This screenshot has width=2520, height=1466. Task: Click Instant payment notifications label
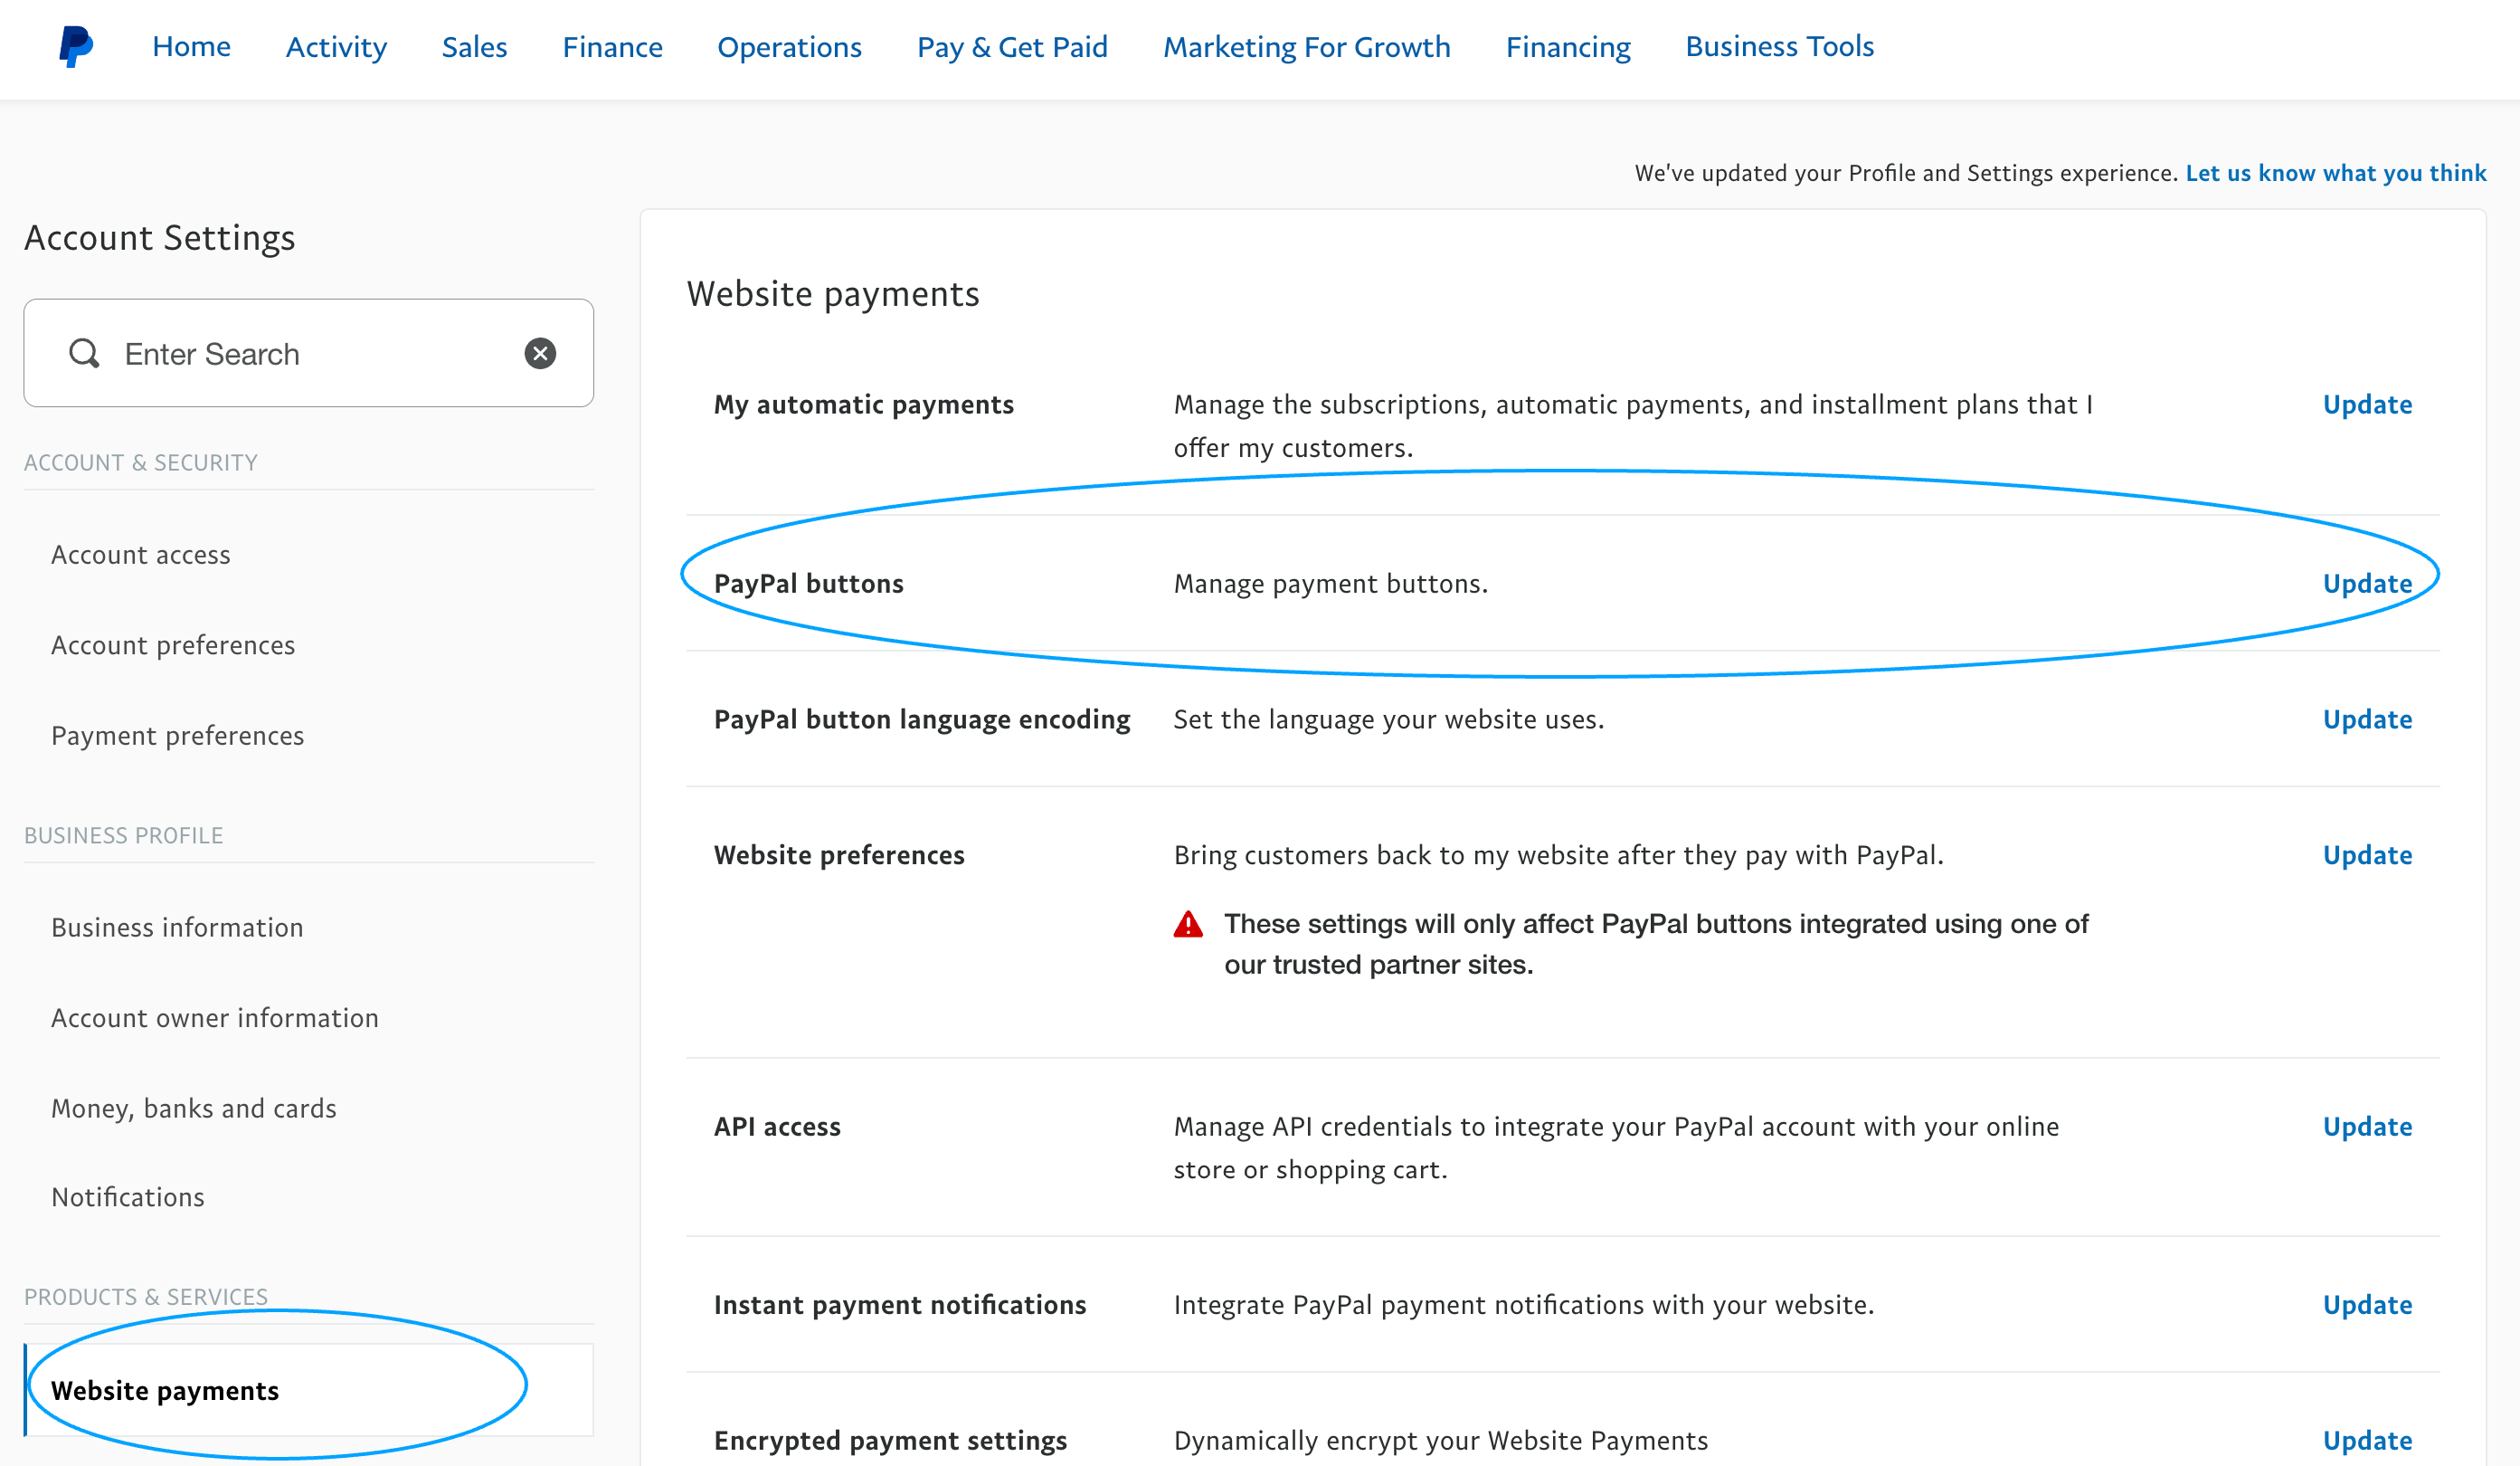(900, 1305)
